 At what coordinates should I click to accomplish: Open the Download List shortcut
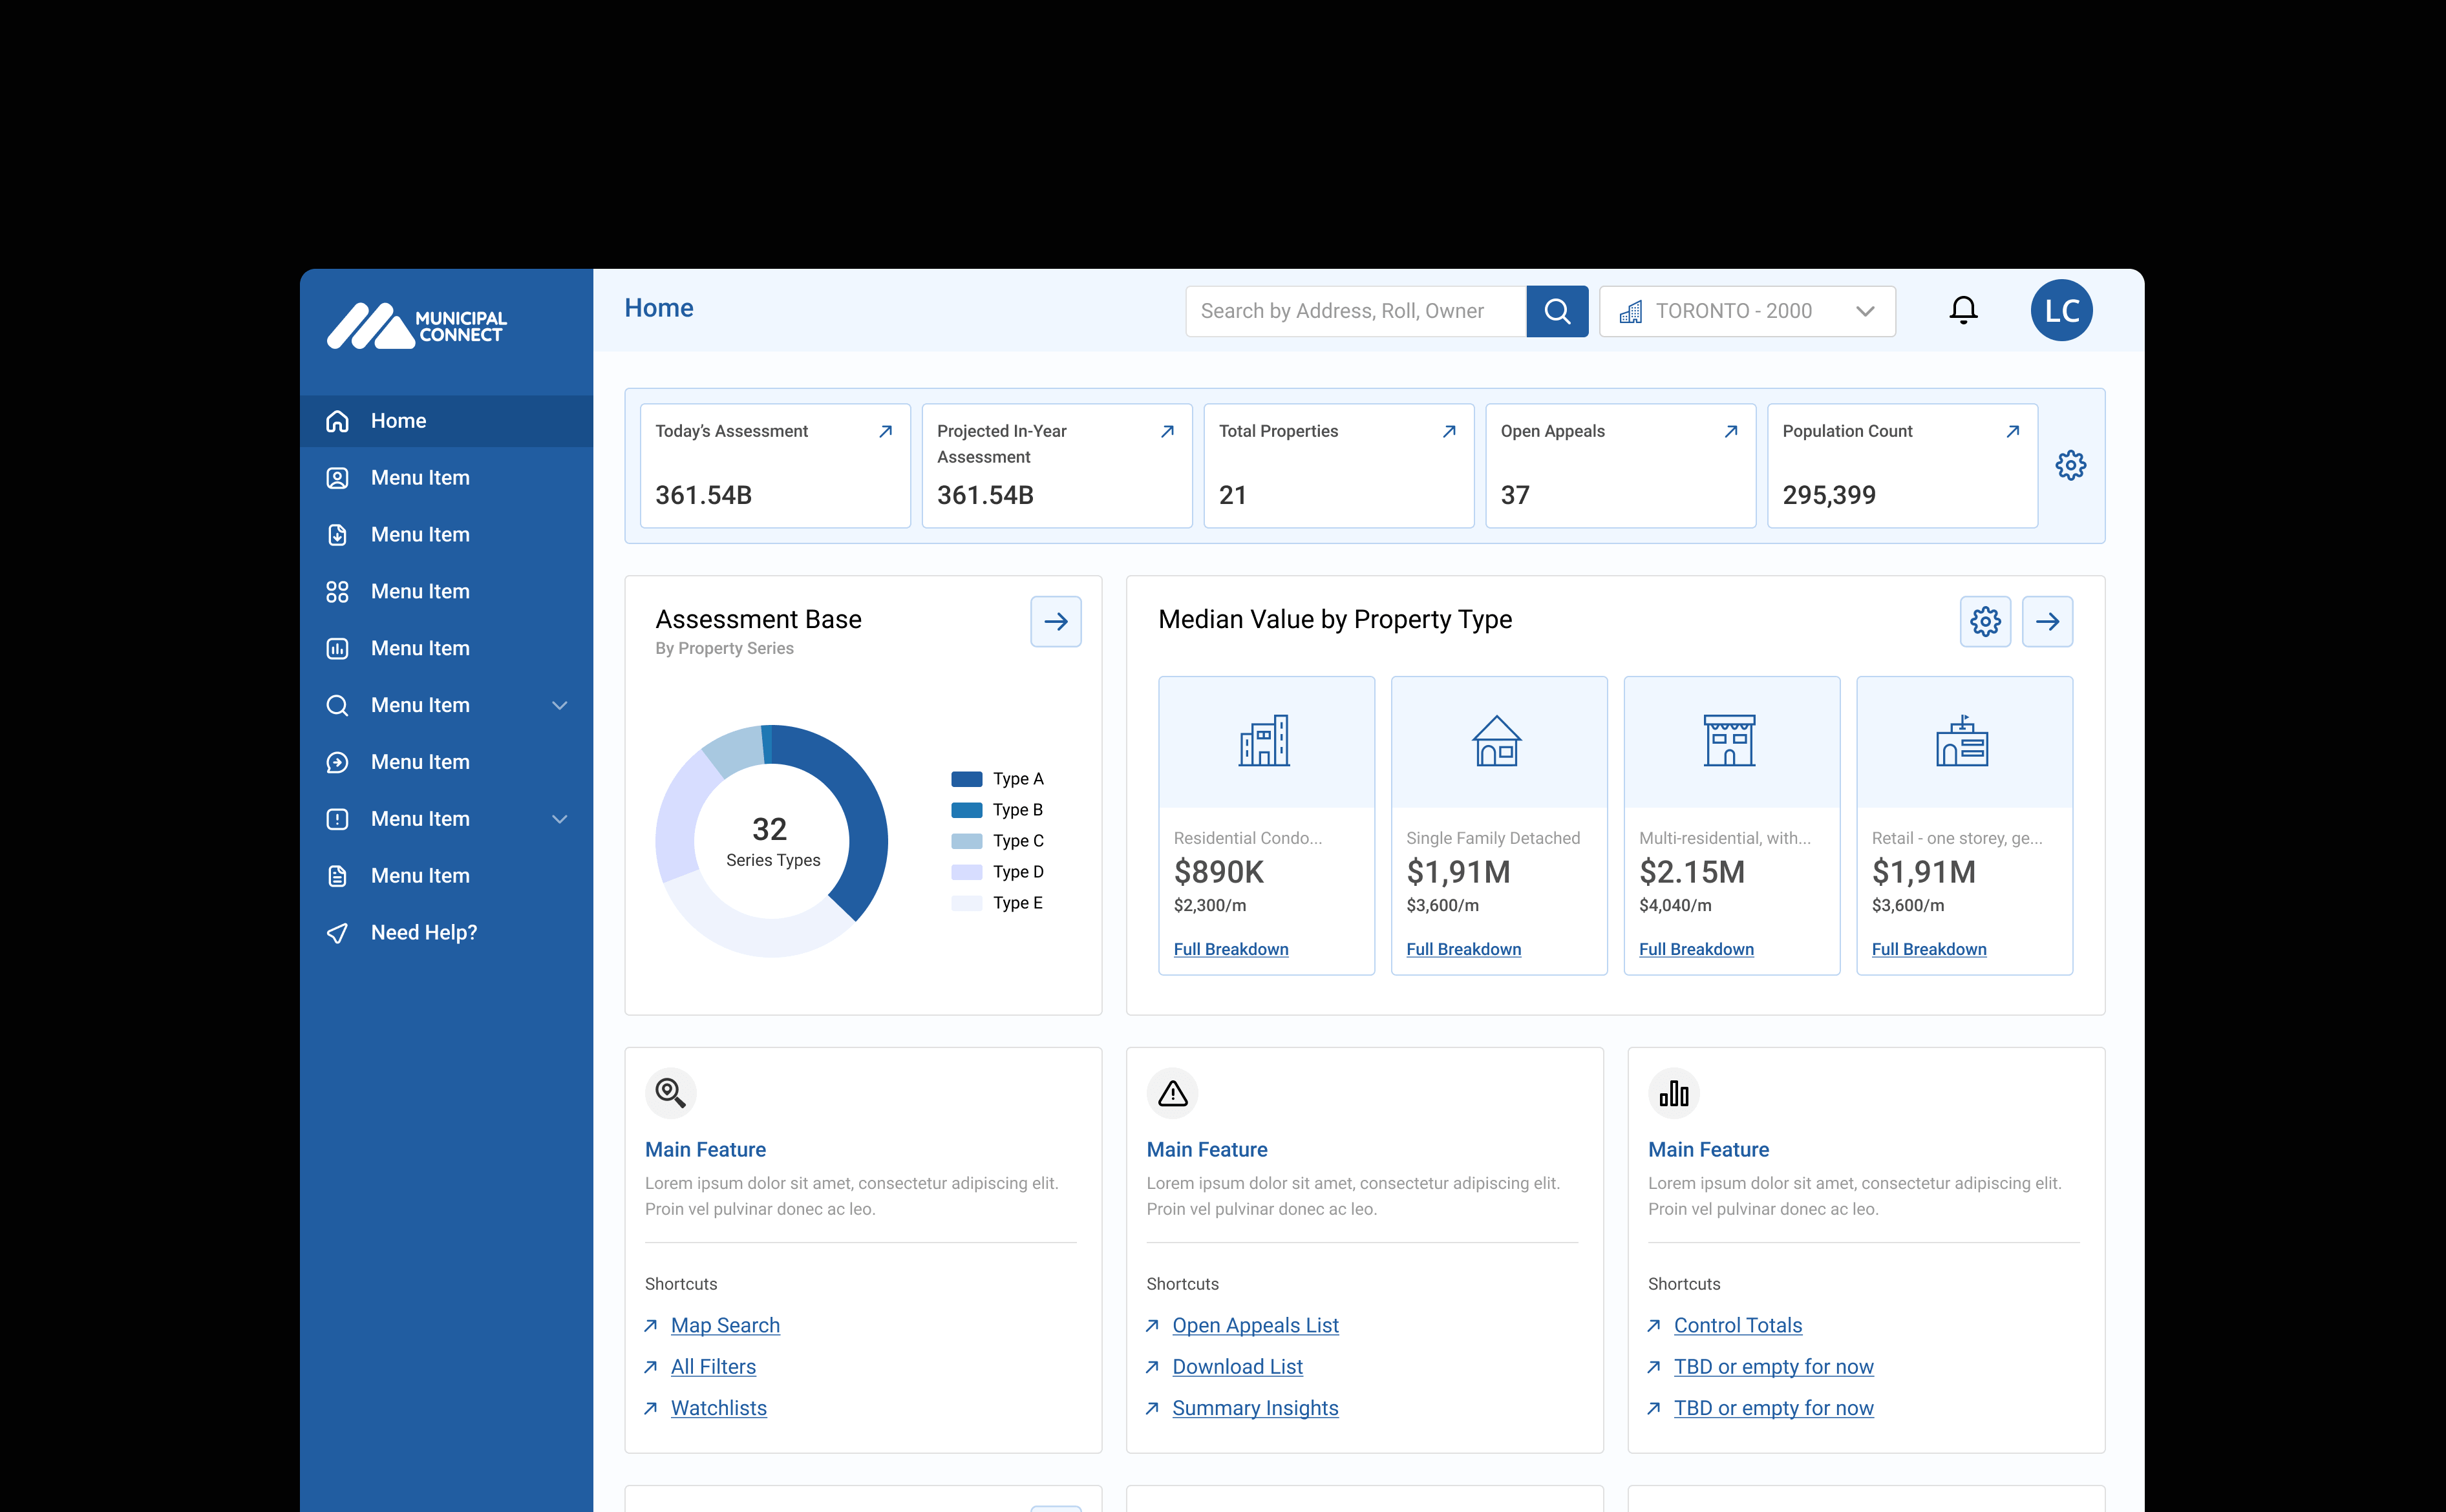[x=1237, y=1367]
